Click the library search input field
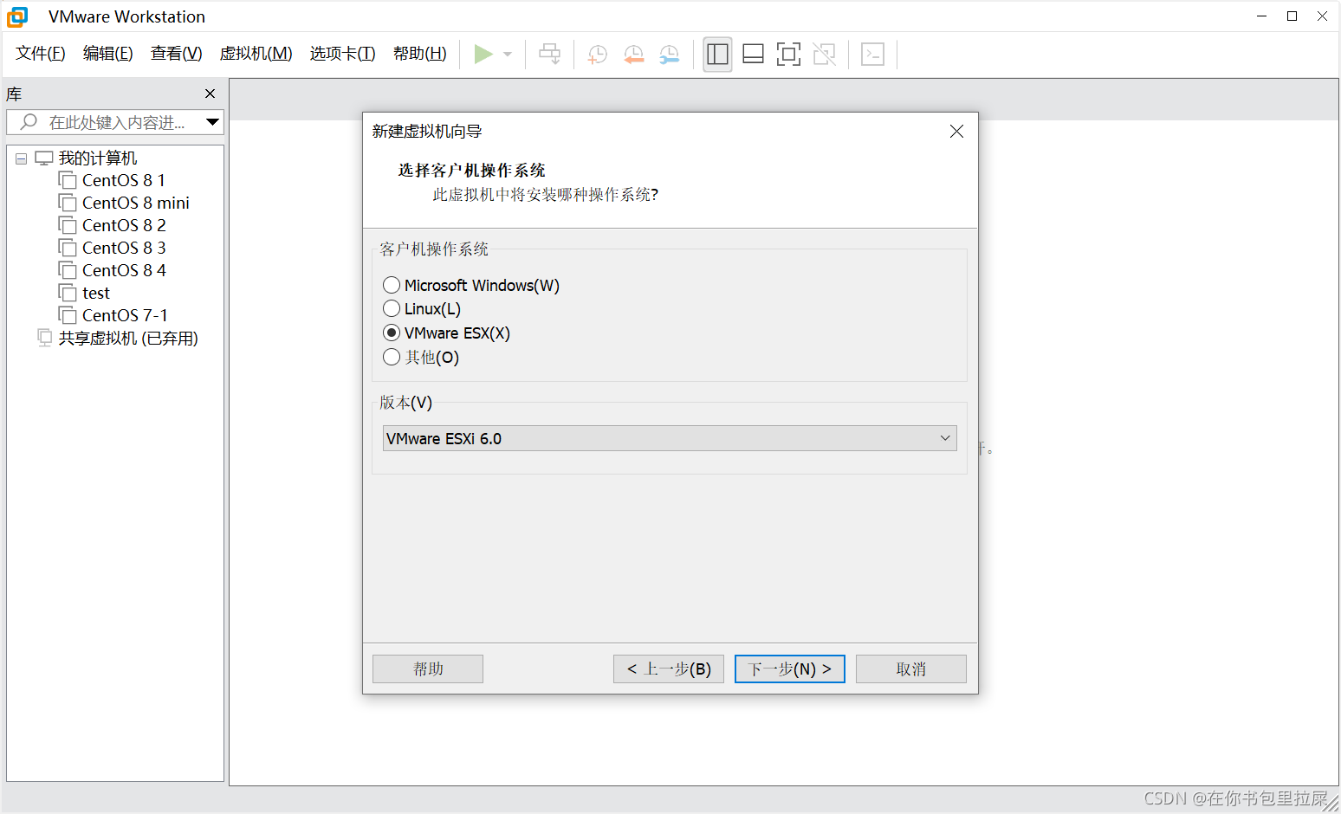 [115, 122]
